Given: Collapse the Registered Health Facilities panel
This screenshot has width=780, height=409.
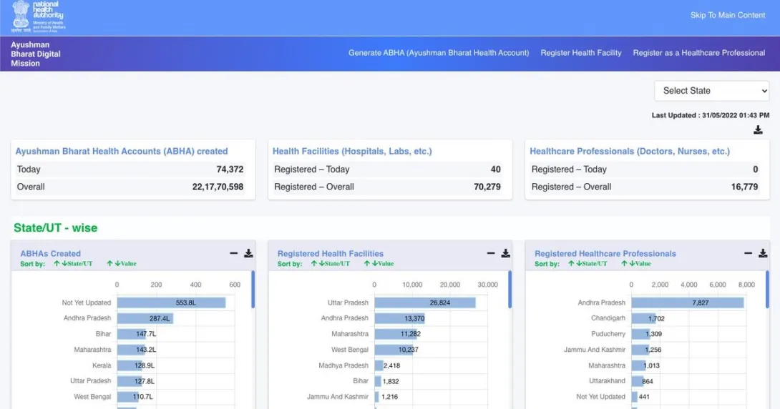Looking at the screenshot, I should pos(490,253).
